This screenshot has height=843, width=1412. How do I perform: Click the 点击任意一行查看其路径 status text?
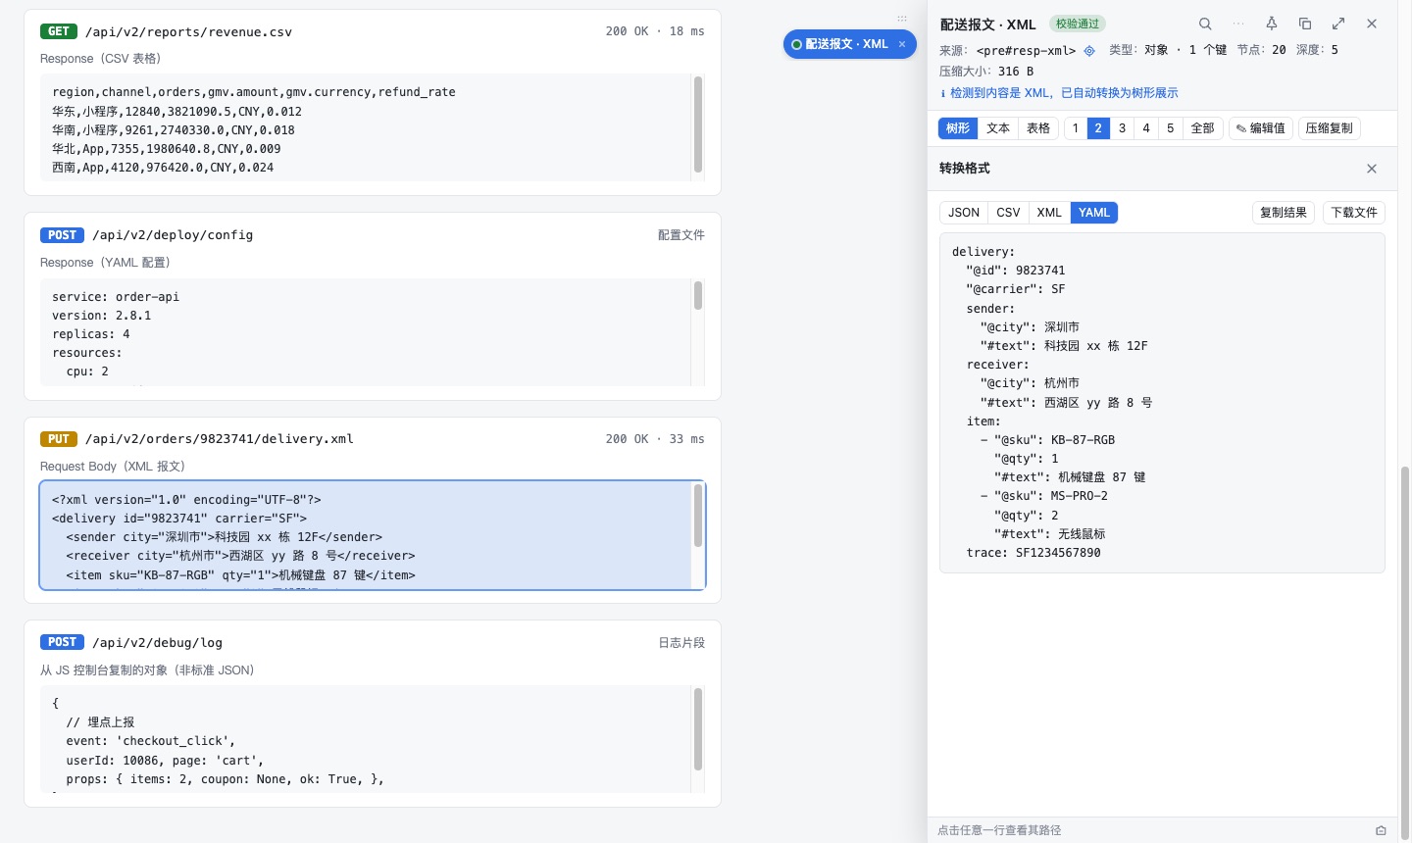999,830
